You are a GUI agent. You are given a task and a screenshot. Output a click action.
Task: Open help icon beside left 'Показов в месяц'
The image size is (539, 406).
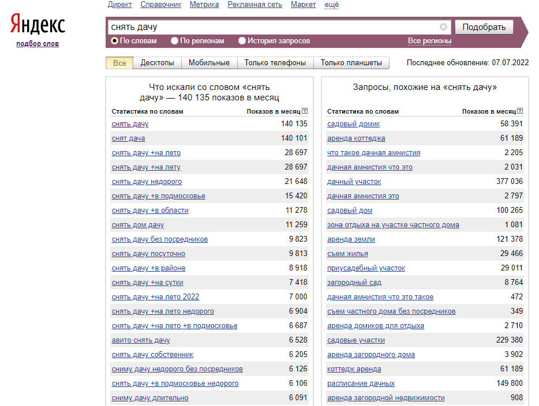pos(305,111)
